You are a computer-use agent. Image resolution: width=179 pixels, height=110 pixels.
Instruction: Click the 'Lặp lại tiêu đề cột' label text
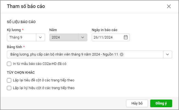click(44, 80)
